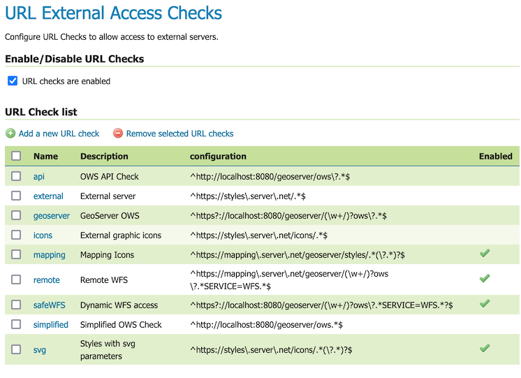Open the icons URL check entry

point(43,235)
